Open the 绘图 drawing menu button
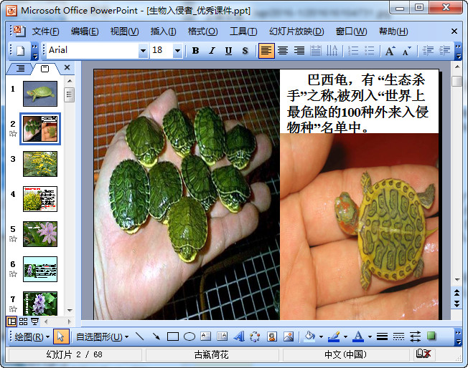 [x=32, y=336]
